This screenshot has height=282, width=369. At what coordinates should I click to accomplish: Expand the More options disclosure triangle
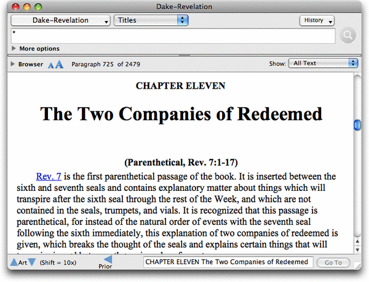click(x=14, y=49)
